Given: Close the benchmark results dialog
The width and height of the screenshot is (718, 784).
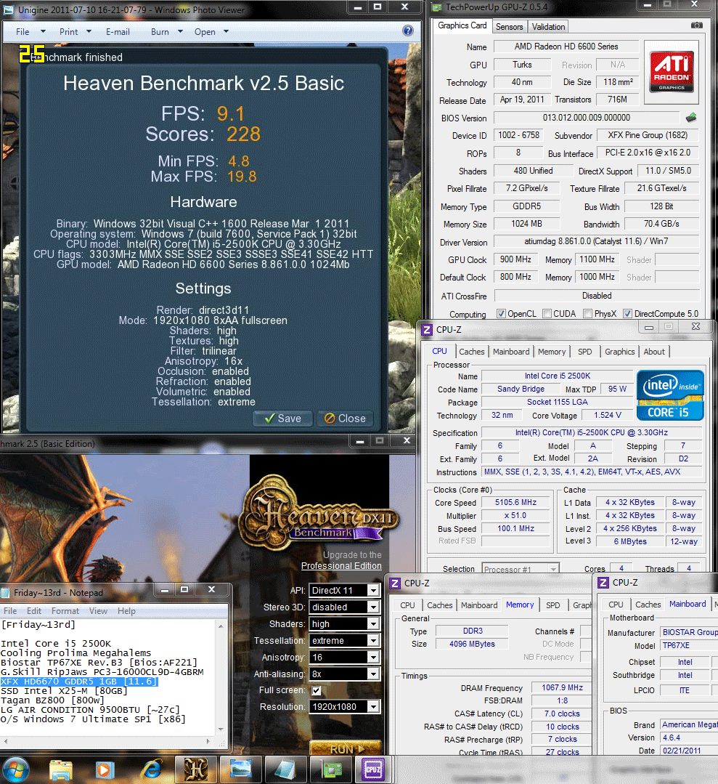Looking at the screenshot, I should [346, 419].
